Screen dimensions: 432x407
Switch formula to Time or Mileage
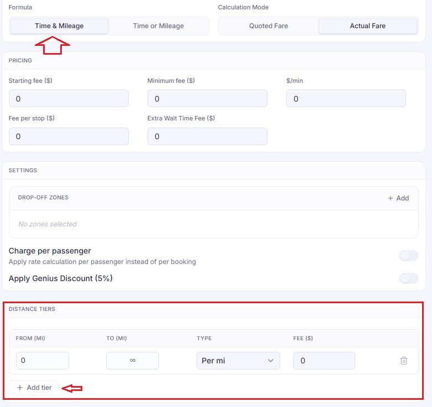(x=159, y=26)
